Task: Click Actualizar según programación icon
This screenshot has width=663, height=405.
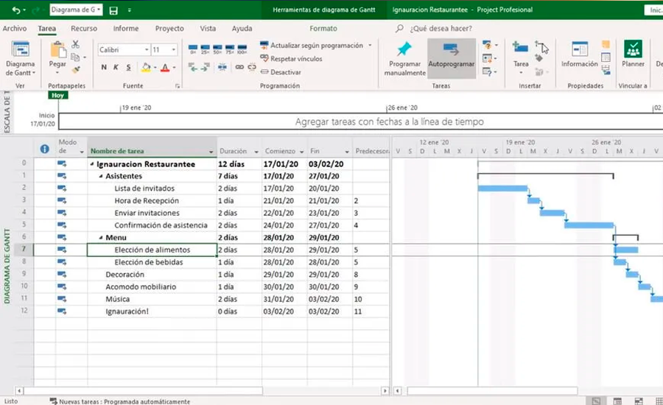Action: click(264, 45)
